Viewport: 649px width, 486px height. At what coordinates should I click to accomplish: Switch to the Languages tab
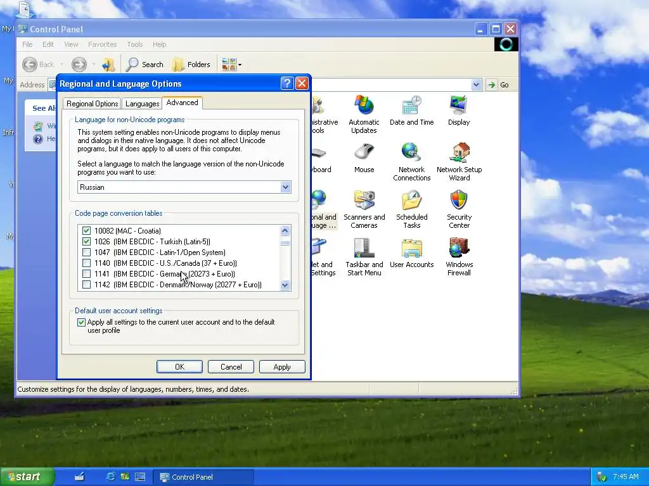[x=143, y=104]
